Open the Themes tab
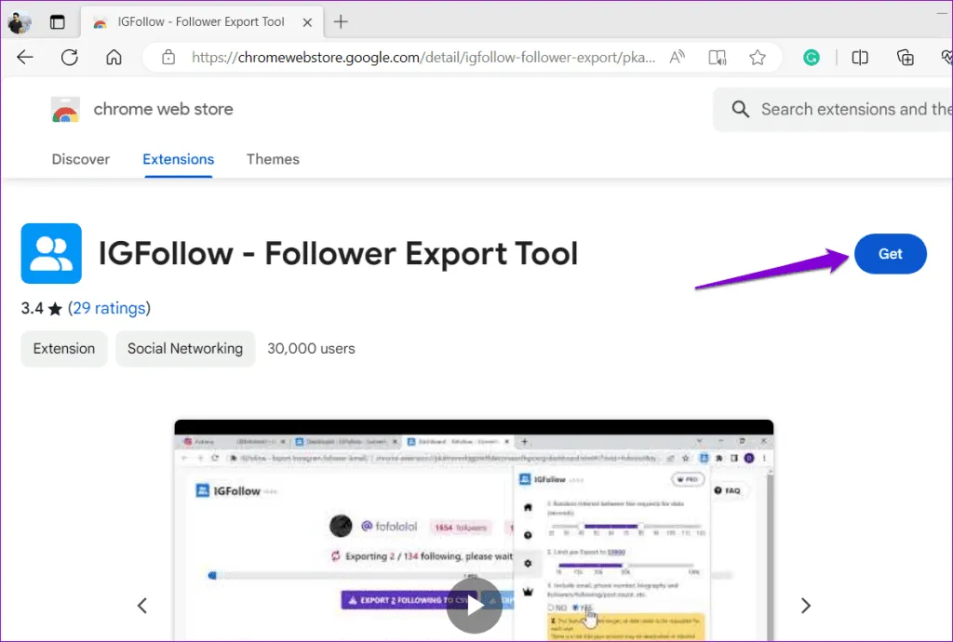Image resolution: width=953 pixels, height=642 pixels. 273,159
